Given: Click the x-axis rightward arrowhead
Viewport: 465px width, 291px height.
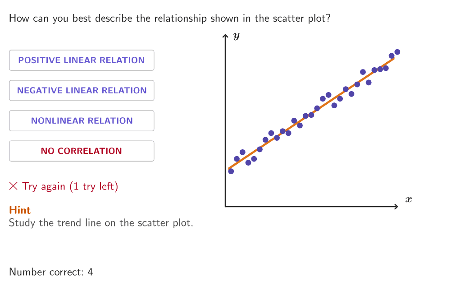Looking at the screenshot, I should (x=396, y=207).
